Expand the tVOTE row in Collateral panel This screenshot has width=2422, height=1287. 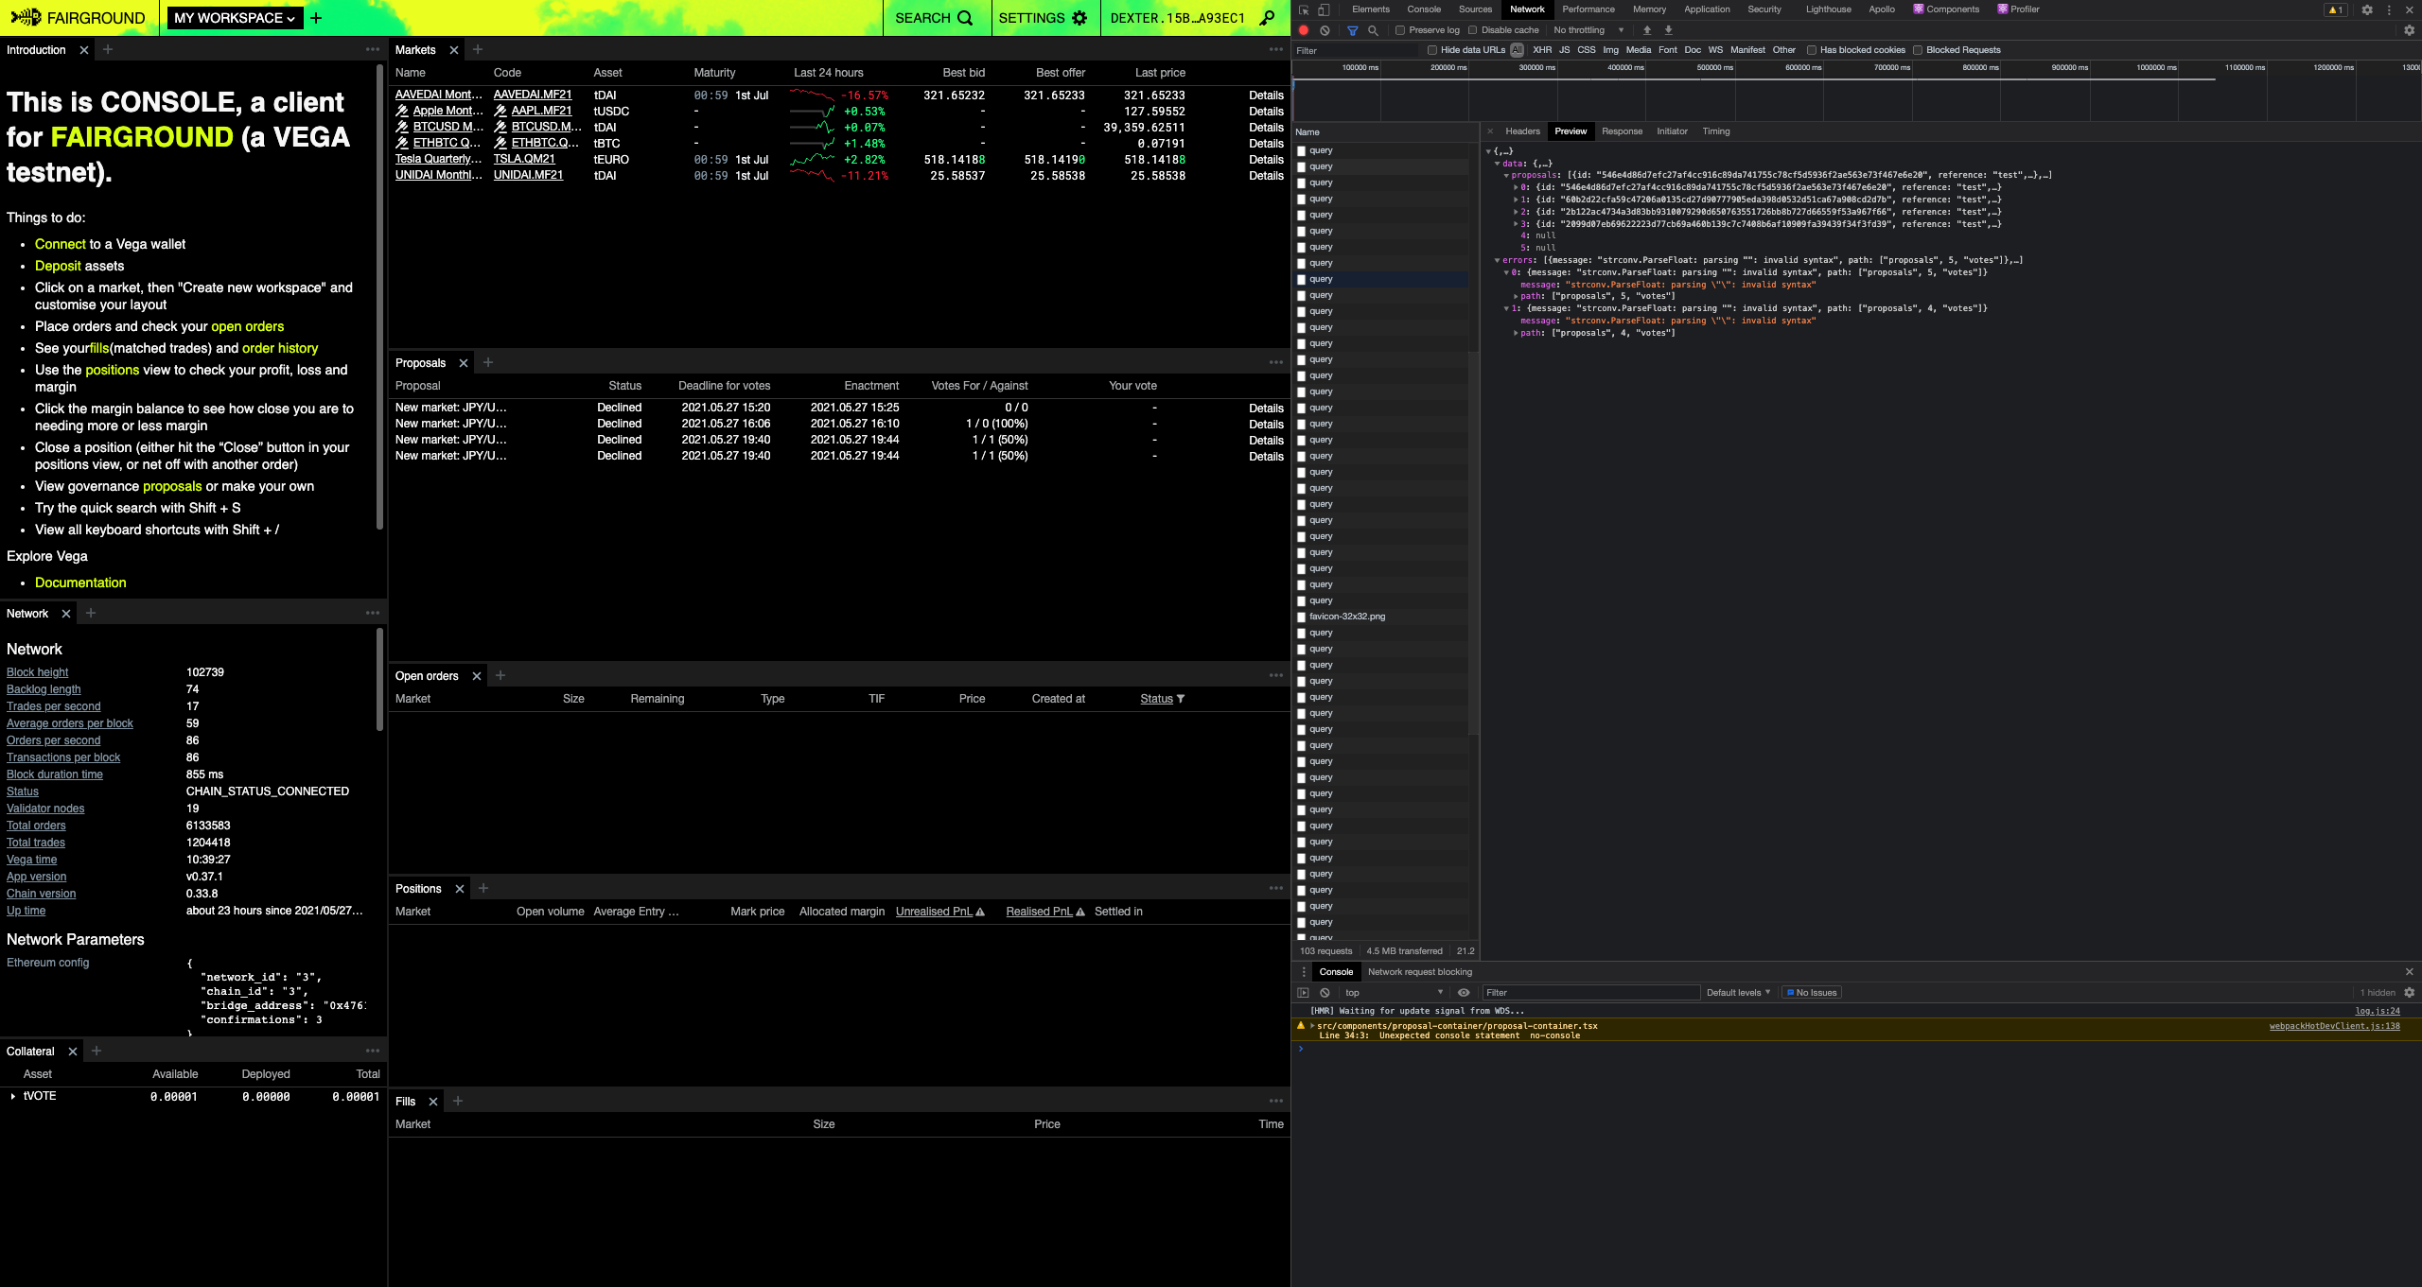[13, 1096]
